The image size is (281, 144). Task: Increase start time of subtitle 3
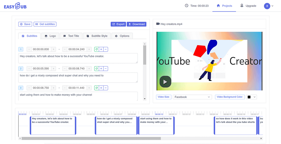click(x=54, y=88)
